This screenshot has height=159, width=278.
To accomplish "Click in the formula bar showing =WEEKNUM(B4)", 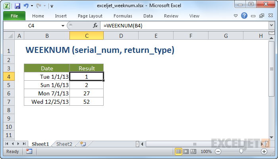I will (184, 26).
